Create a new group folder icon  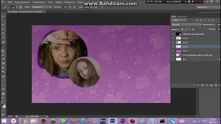pyautogui.click(x=211, y=85)
